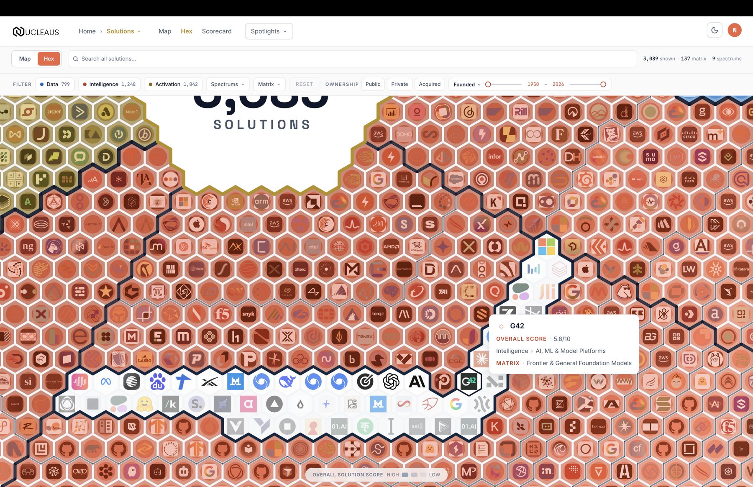Viewport: 753px width, 487px height.
Task: Open the user avatar N menu
Action: pyautogui.click(x=735, y=30)
